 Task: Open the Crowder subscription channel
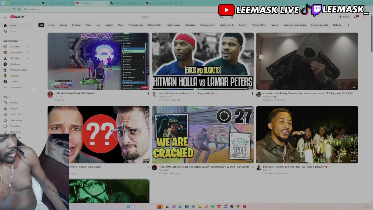coord(14,82)
